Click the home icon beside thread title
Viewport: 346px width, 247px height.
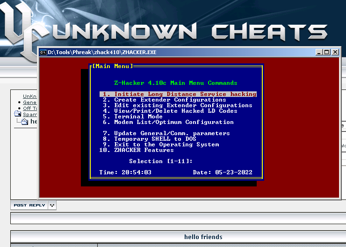(x=25, y=122)
